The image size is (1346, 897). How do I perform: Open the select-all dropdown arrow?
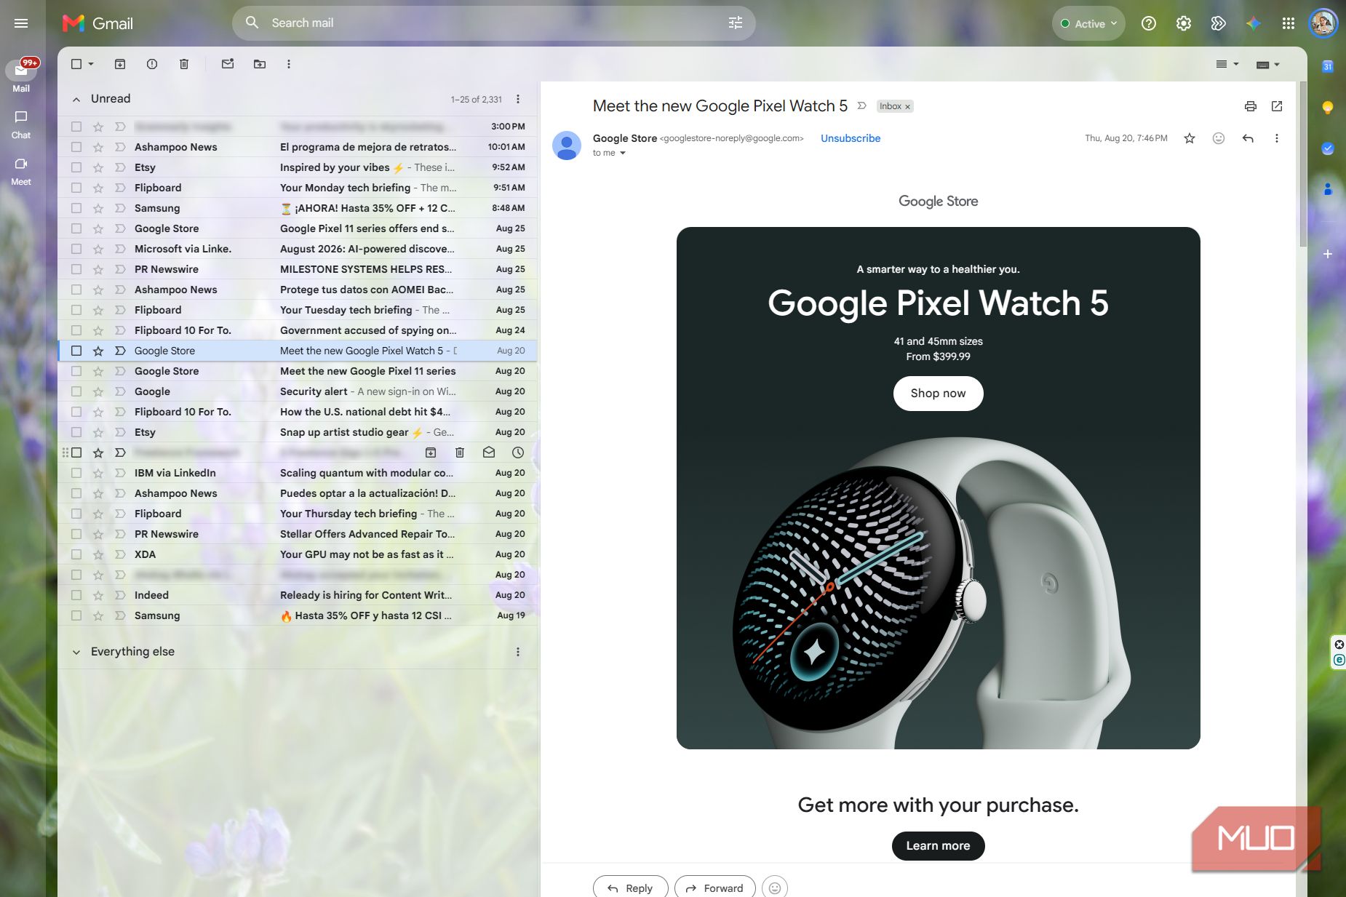(x=91, y=64)
